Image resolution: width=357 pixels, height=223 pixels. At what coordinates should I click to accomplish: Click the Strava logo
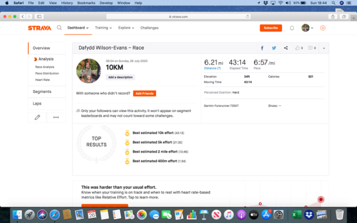(x=40, y=28)
